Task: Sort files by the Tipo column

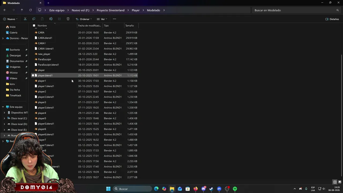Action: point(106,25)
